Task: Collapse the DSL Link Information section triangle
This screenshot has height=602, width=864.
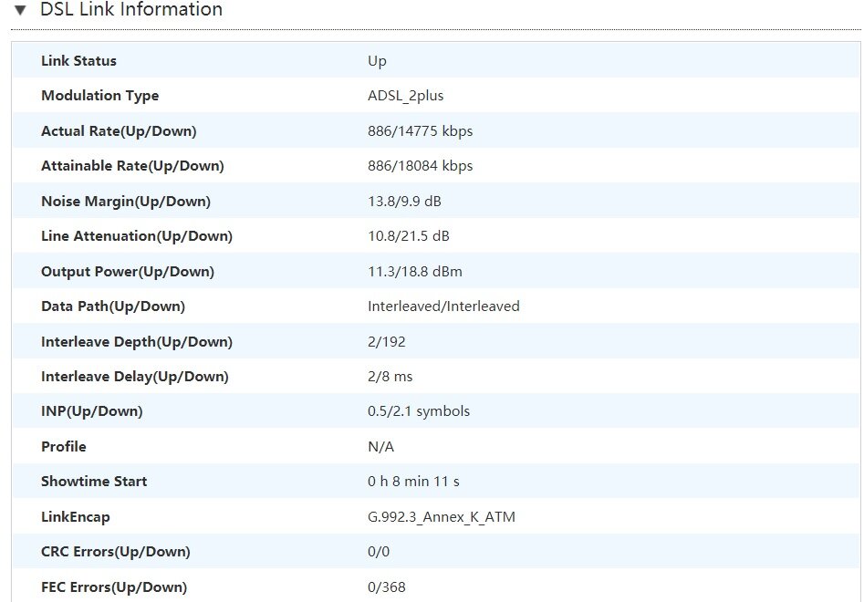Action: [20, 10]
